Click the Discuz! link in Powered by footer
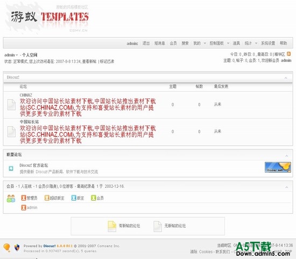The image size is (296, 259). point(50,246)
